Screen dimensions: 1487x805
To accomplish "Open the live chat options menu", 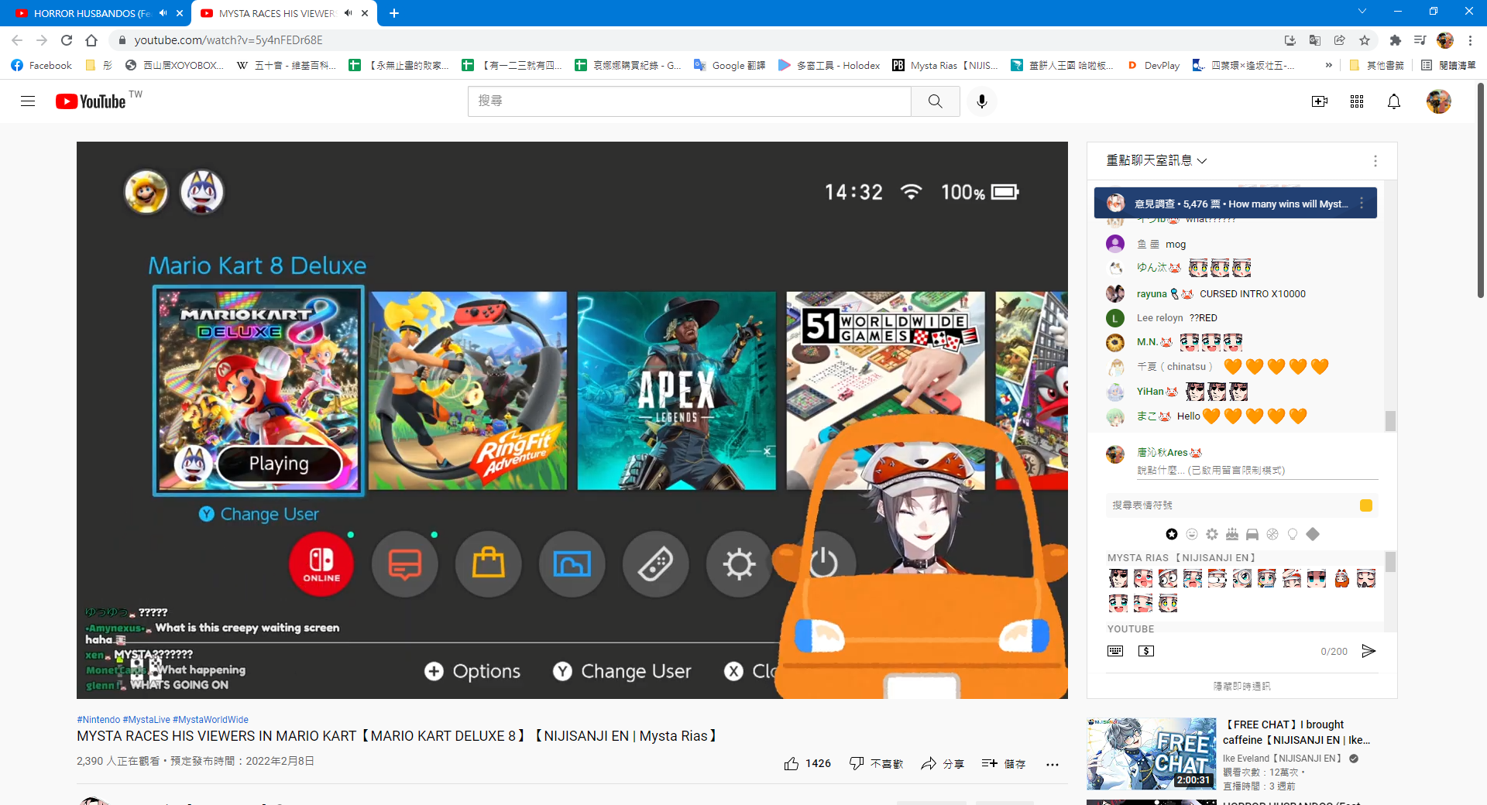I will point(1375,161).
